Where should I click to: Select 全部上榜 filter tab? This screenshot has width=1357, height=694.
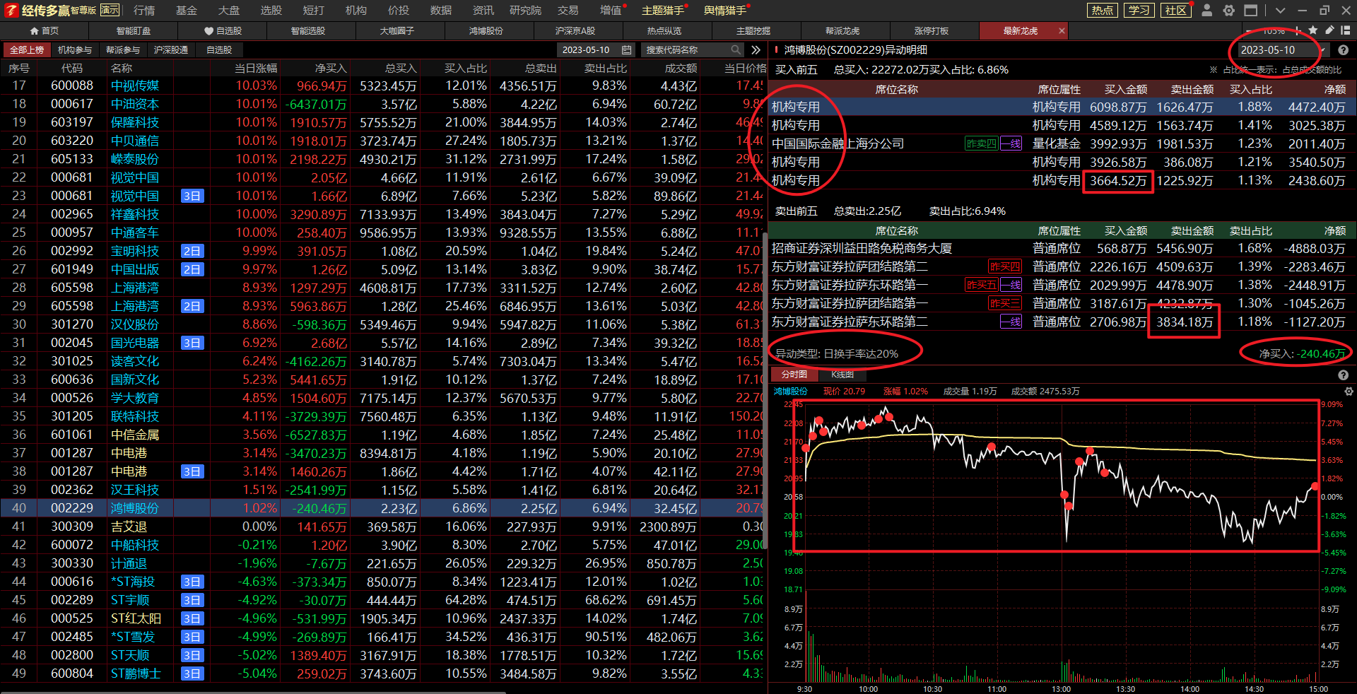click(27, 50)
